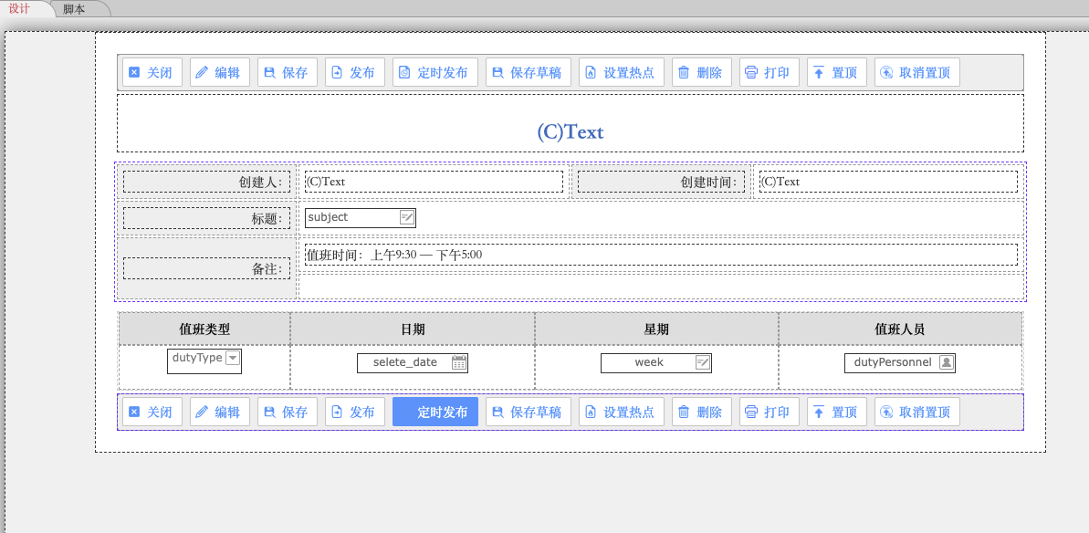Screen dimensions: 1089x533
Task: Select the selete_date date field
Action: [413, 362]
